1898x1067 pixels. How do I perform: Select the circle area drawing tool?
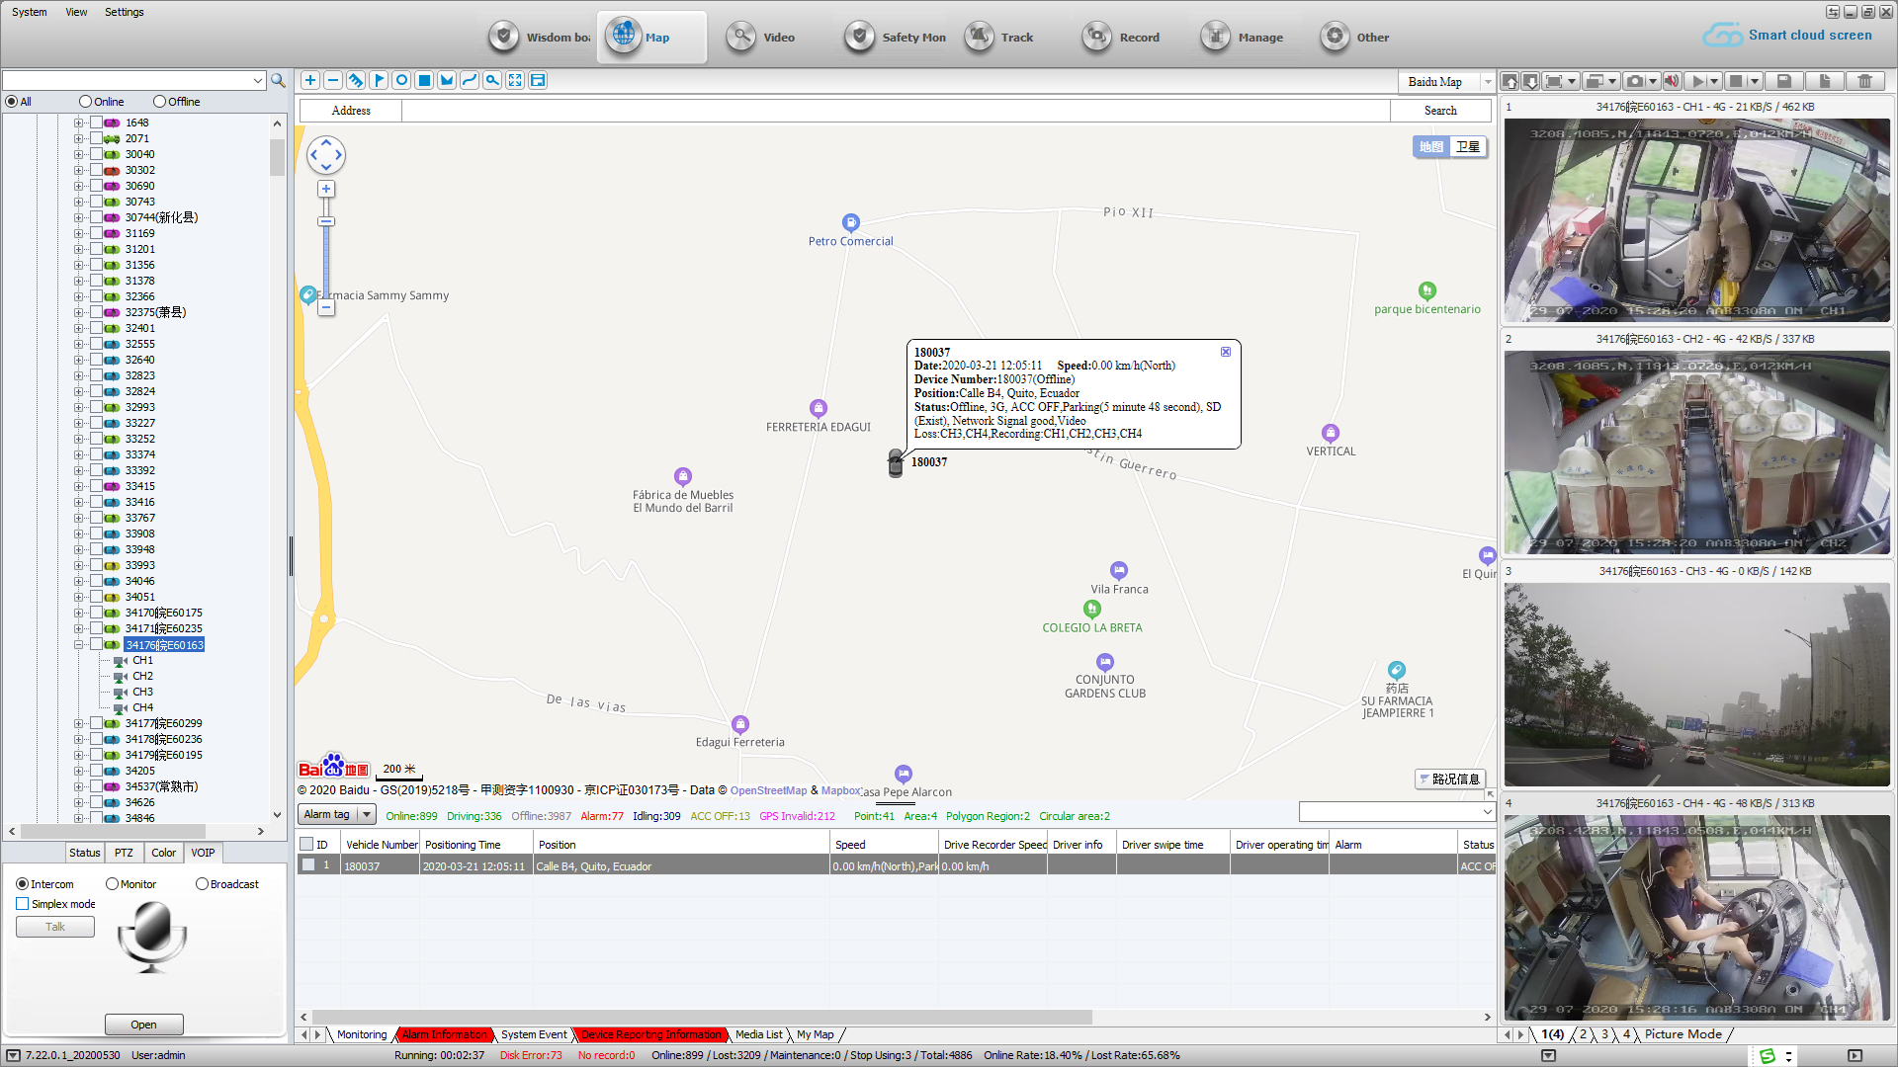[401, 81]
